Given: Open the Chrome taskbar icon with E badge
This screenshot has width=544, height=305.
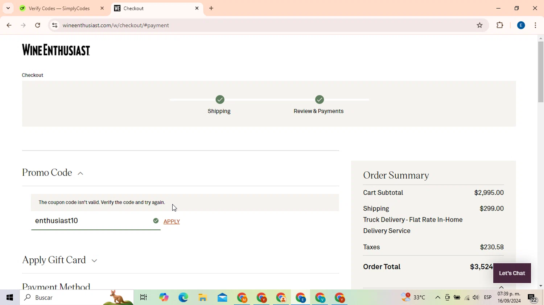Looking at the screenshot, I should click(x=301, y=298).
